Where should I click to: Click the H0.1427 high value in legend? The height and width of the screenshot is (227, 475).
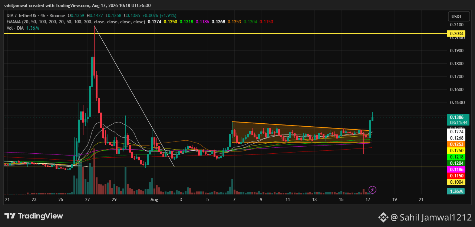pyautogui.click(x=94, y=16)
